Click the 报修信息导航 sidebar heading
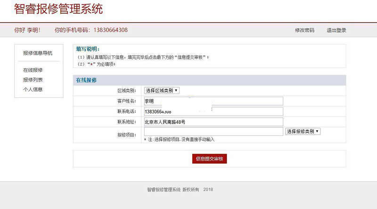Screen dimensions: 377x209 click(x=38, y=53)
